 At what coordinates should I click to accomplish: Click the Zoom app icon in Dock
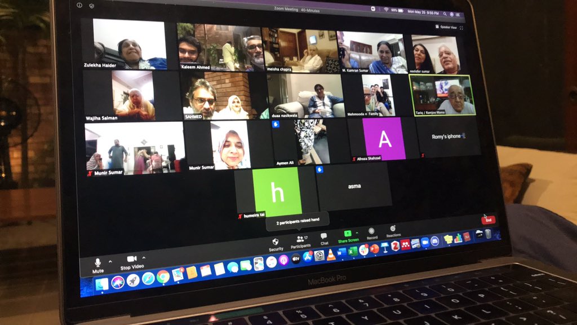pyautogui.click(x=425, y=243)
